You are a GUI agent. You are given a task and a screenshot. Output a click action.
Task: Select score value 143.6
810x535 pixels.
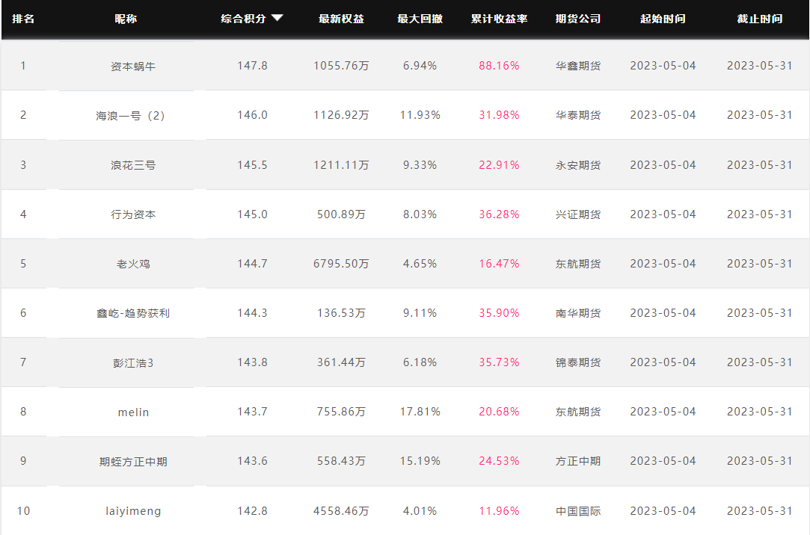(x=252, y=461)
